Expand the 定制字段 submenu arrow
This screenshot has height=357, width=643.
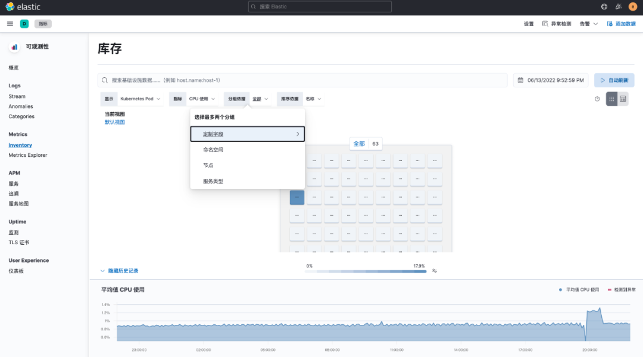(x=298, y=134)
